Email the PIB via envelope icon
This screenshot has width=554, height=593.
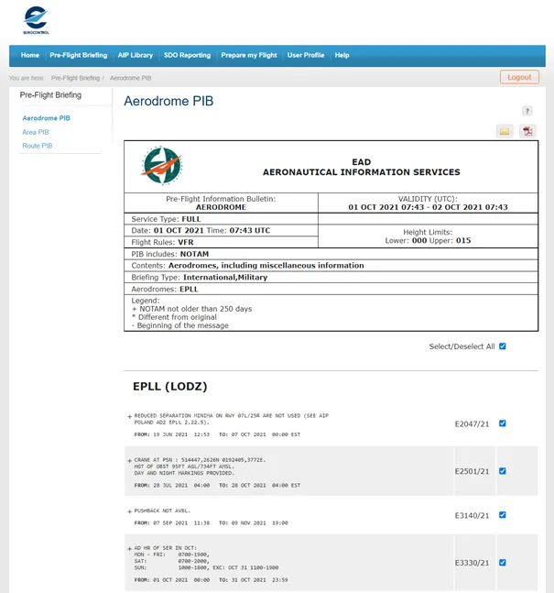[505, 131]
